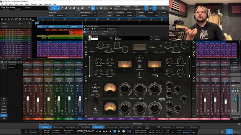Image resolution: width=241 pixels, height=135 pixels.
Task: Select the Chorus arranger section
Action: [x=76, y=27]
